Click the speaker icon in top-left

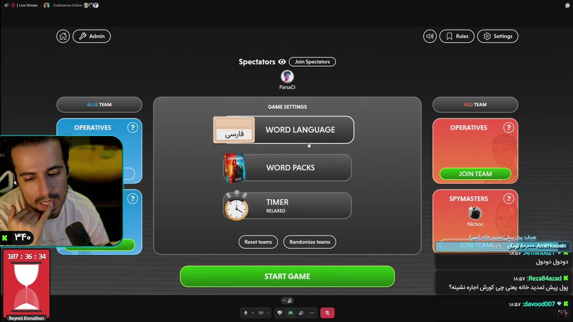point(6,5)
